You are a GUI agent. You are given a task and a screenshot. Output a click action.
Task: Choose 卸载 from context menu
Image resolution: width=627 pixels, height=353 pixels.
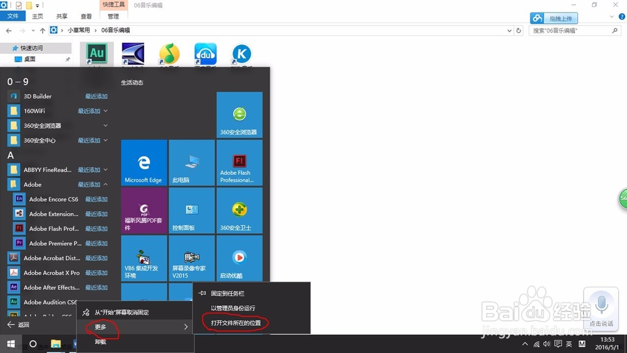[x=135, y=342]
